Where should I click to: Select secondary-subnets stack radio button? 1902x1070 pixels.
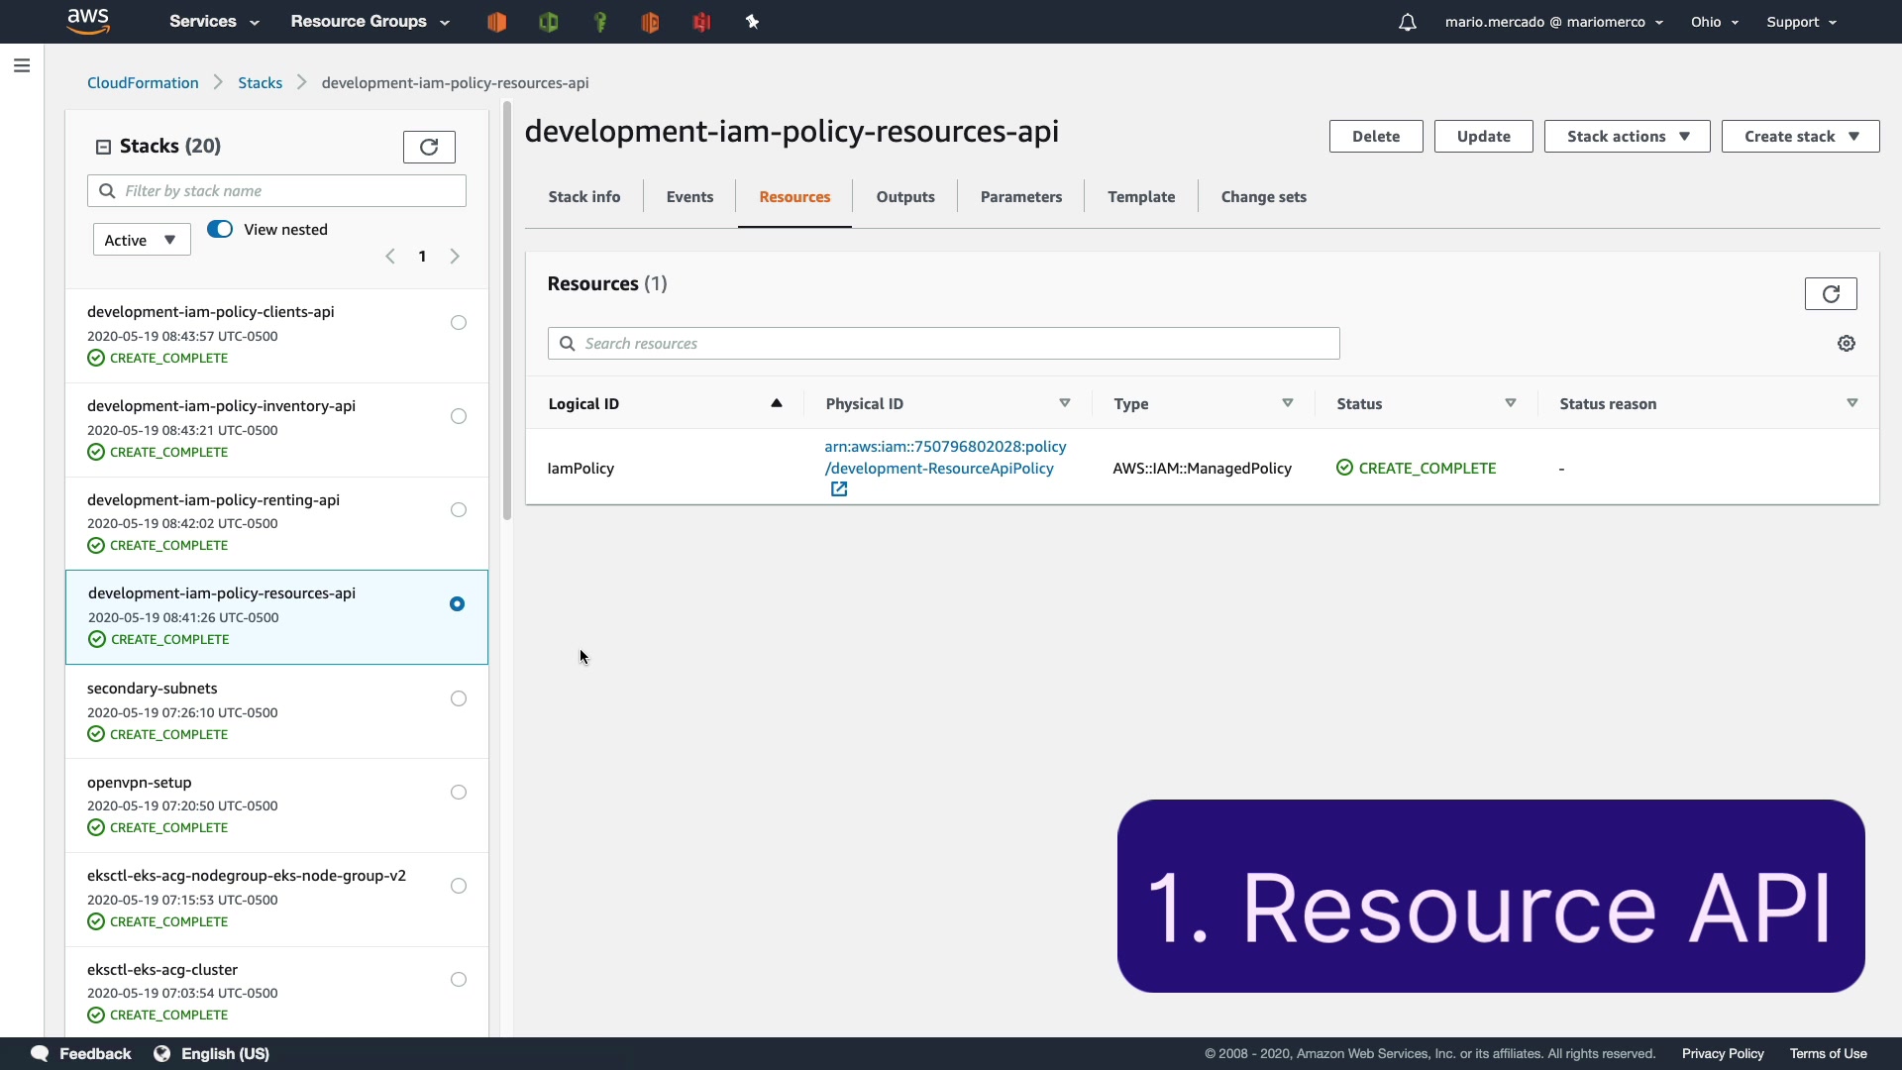[458, 699]
